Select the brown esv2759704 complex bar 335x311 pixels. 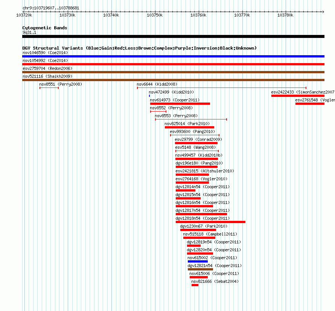pos(173,72)
